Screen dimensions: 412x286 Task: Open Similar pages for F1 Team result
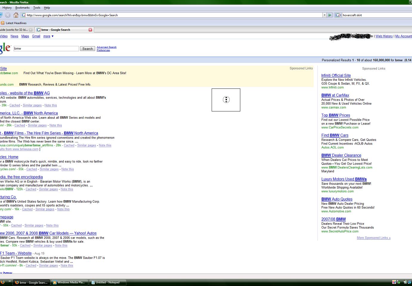pyautogui.click(x=48, y=265)
